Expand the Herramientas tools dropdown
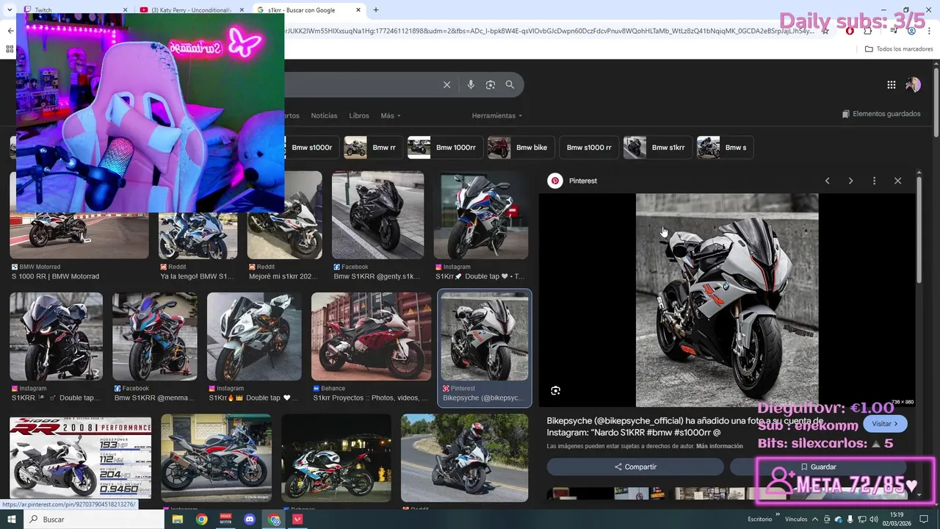The width and height of the screenshot is (940, 529). 497,115
